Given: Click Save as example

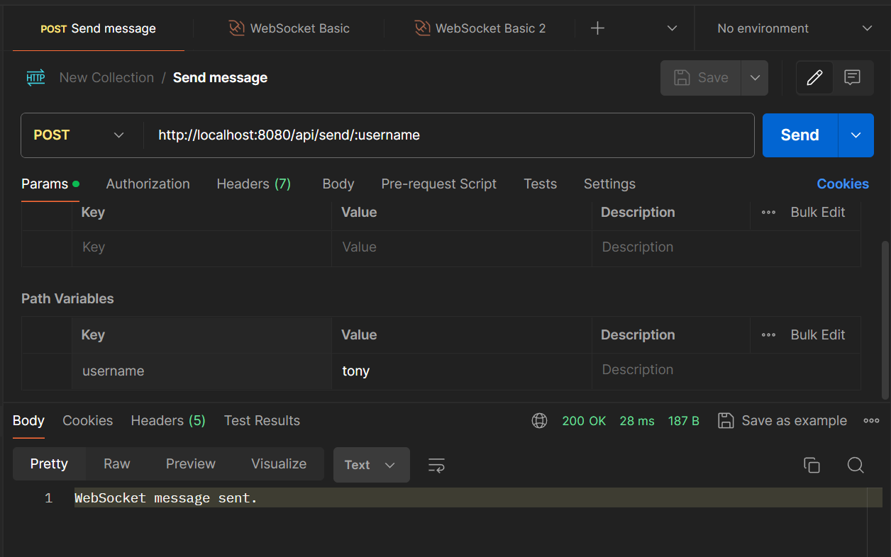Looking at the screenshot, I should coord(782,421).
